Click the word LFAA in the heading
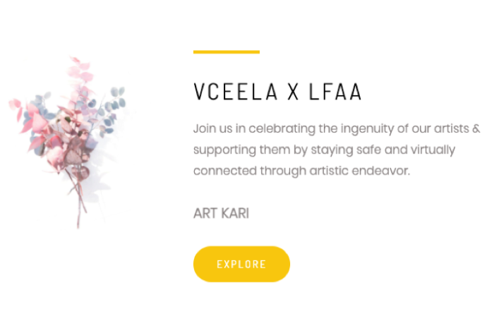 (335, 92)
